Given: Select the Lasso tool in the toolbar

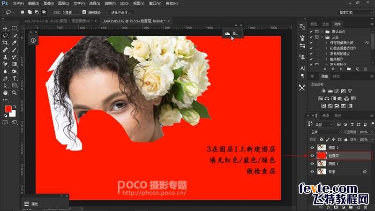Looking at the screenshot, I should 5,36.
